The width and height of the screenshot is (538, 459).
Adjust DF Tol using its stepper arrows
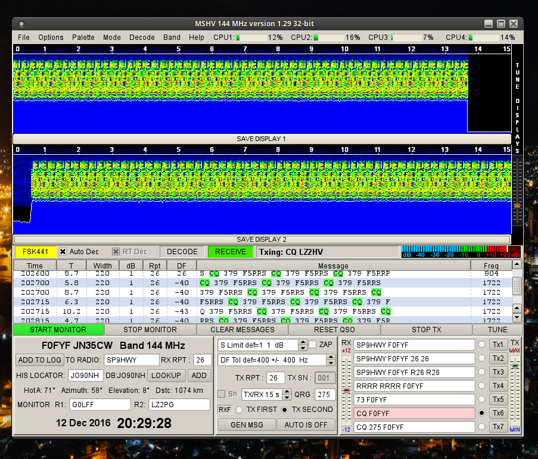click(331, 360)
